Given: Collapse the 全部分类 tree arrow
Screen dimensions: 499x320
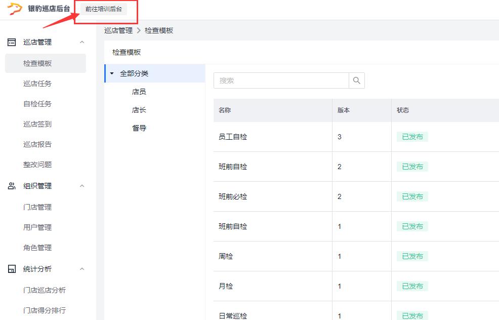Looking at the screenshot, I should tap(112, 73).
